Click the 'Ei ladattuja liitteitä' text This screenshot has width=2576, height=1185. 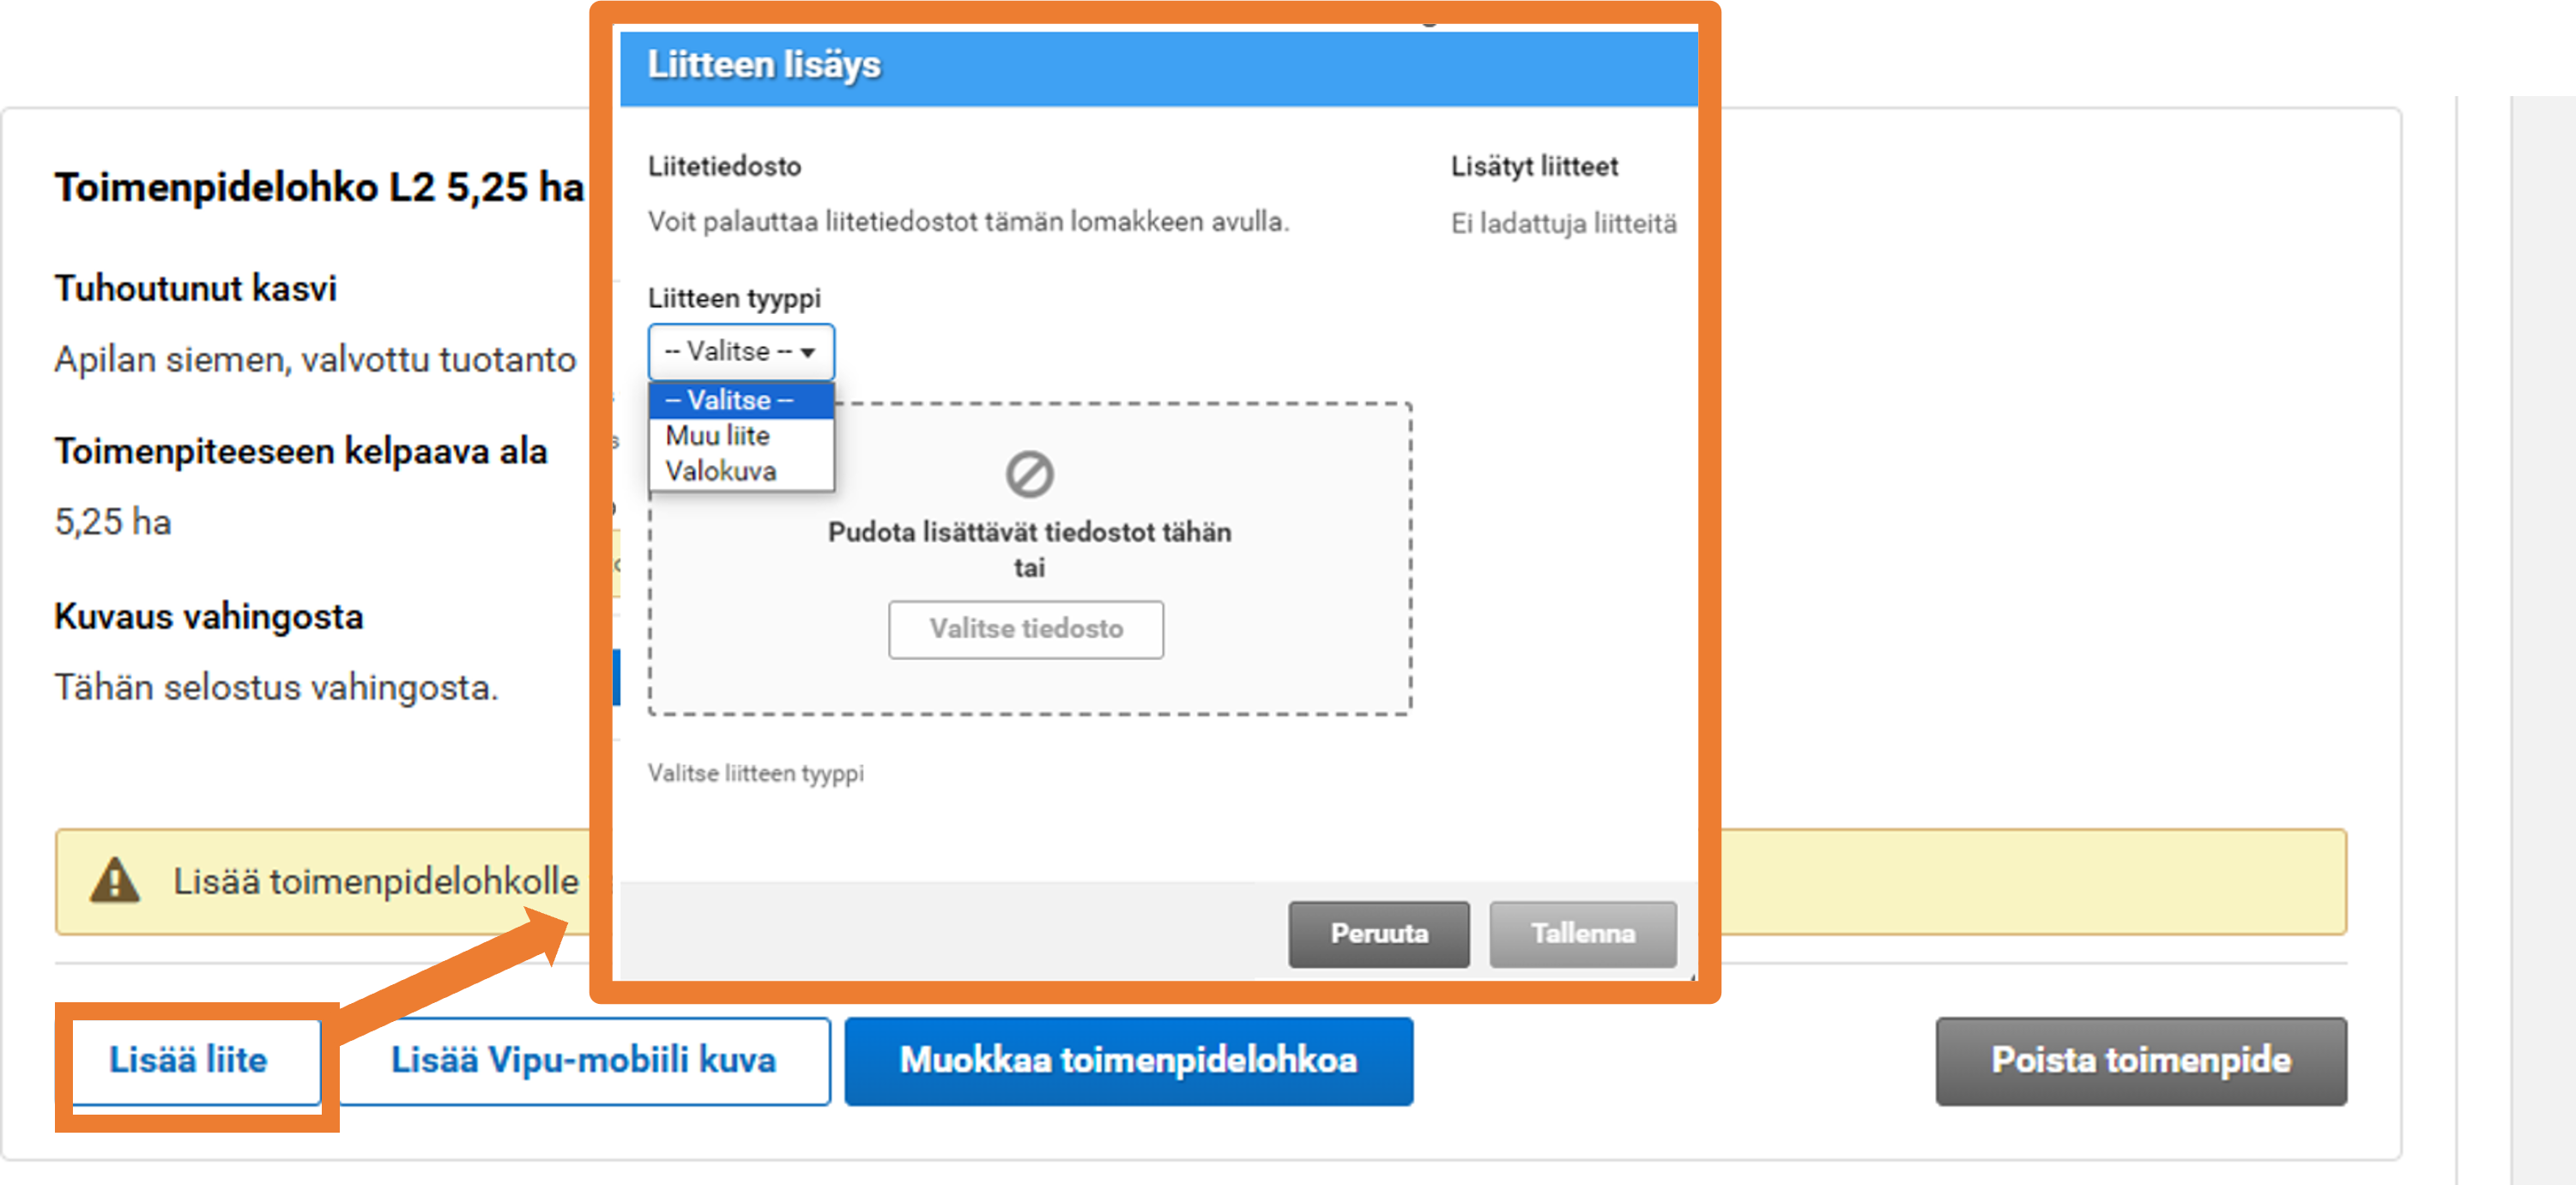tap(1563, 223)
